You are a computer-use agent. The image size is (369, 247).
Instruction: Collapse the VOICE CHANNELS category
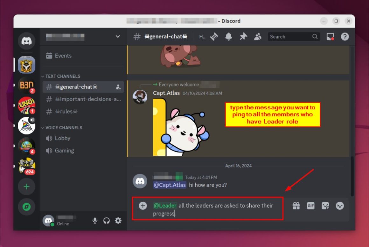tap(42, 127)
